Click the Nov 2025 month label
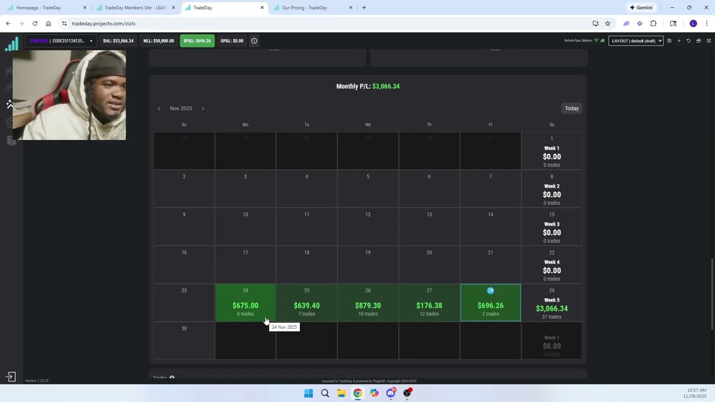The width and height of the screenshot is (715, 402). (x=181, y=108)
